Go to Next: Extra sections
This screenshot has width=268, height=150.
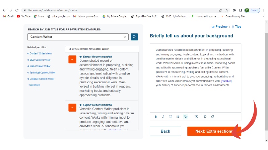pyautogui.click(x=214, y=131)
